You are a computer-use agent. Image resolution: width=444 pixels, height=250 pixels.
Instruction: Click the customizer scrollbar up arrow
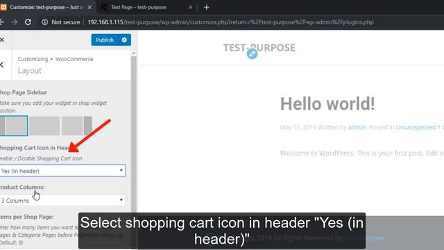tap(134, 53)
